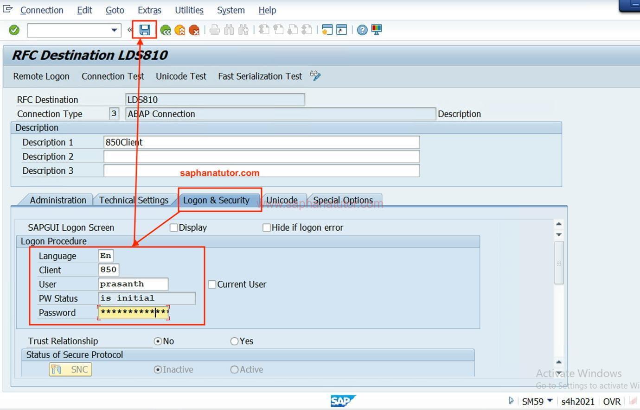The height and width of the screenshot is (410, 640).
Task: Click the Find binoculars icon
Action: coord(229,31)
